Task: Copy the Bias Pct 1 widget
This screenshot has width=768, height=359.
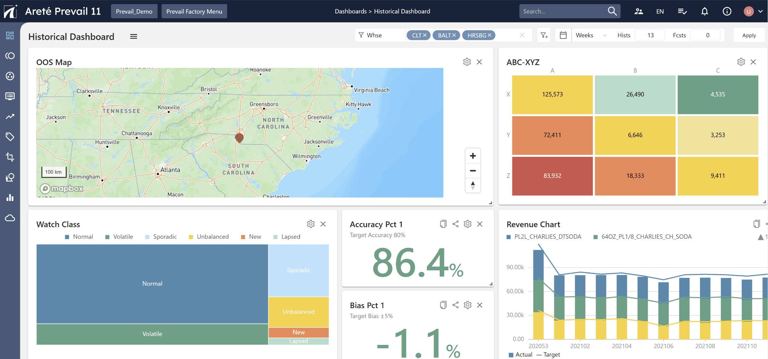Action: pos(443,305)
